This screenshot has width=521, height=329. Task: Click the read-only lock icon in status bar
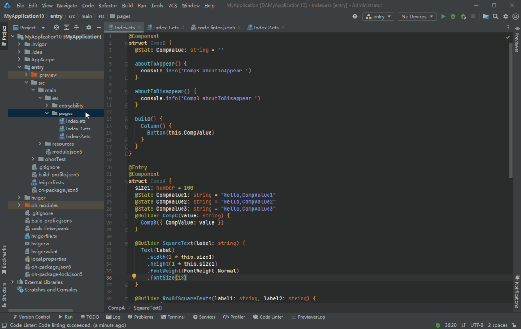point(514,325)
